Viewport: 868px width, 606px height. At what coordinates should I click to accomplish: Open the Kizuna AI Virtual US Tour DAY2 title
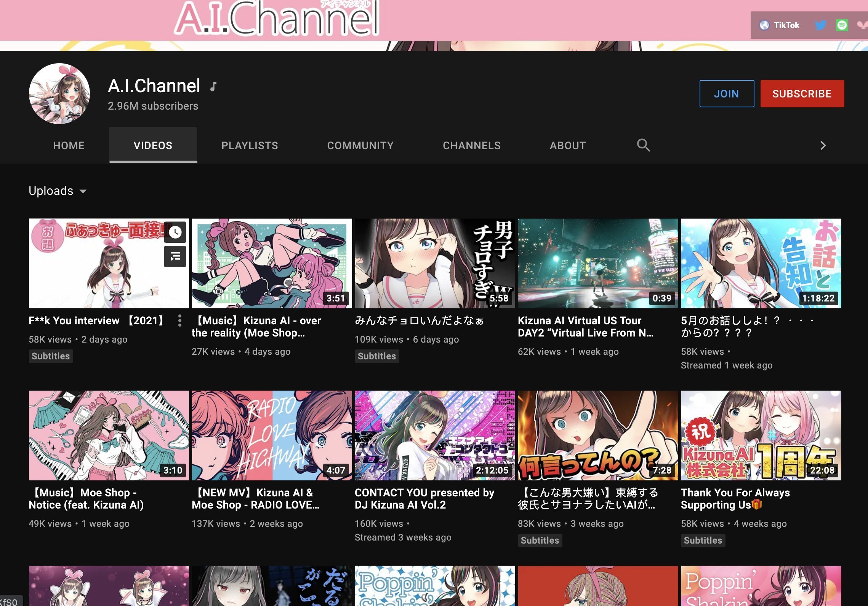tap(586, 327)
